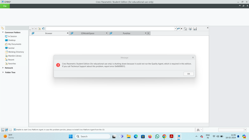Viewport: 249px width, 140px height.
Task: Open the harshal computer folder
Action: [10, 48]
